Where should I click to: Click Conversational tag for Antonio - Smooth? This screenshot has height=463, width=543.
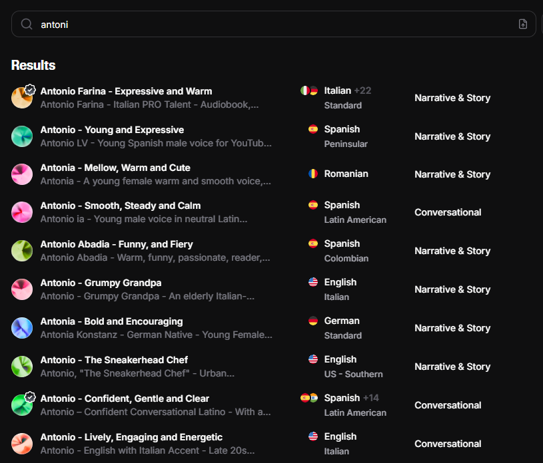click(x=448, y=212)
